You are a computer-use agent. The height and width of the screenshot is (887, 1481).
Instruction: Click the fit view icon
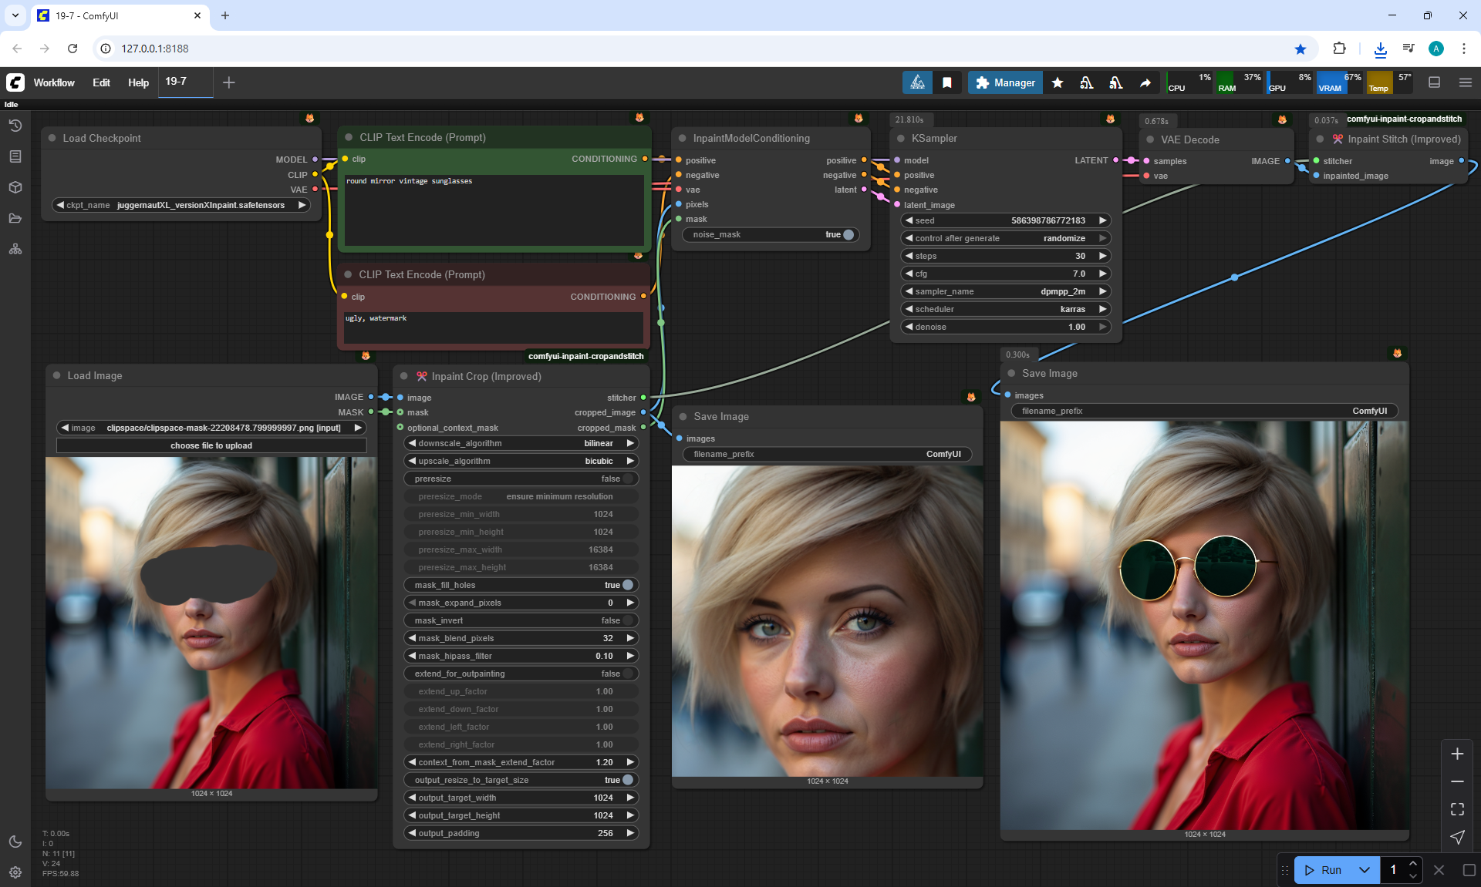point(1457,809)
